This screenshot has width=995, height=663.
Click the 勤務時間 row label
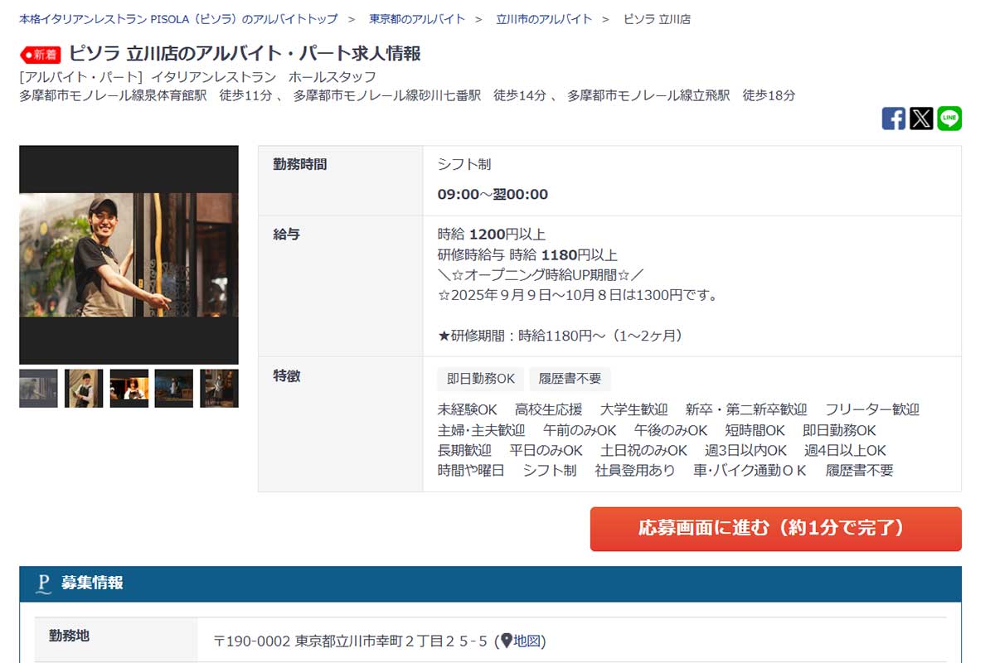pyautogui.click(x=300, y=164)
